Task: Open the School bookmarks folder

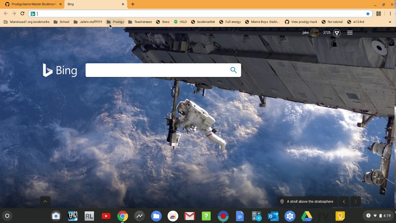Action: click(61, 22)
